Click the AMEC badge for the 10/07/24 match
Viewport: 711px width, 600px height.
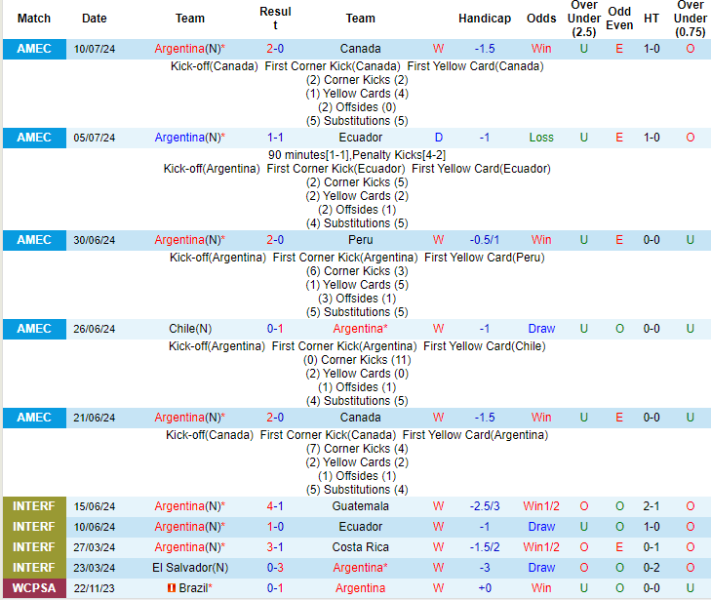[34, 48]
